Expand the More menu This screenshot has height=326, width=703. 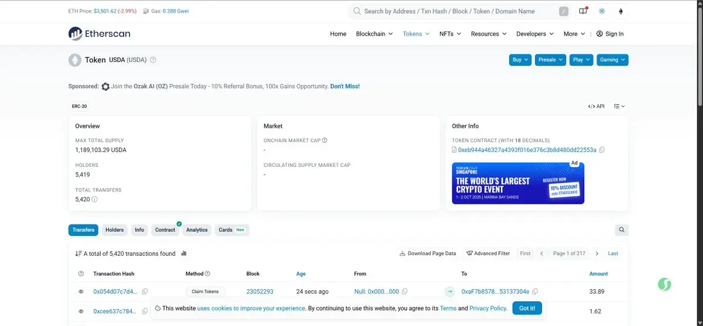pos(574,34)
